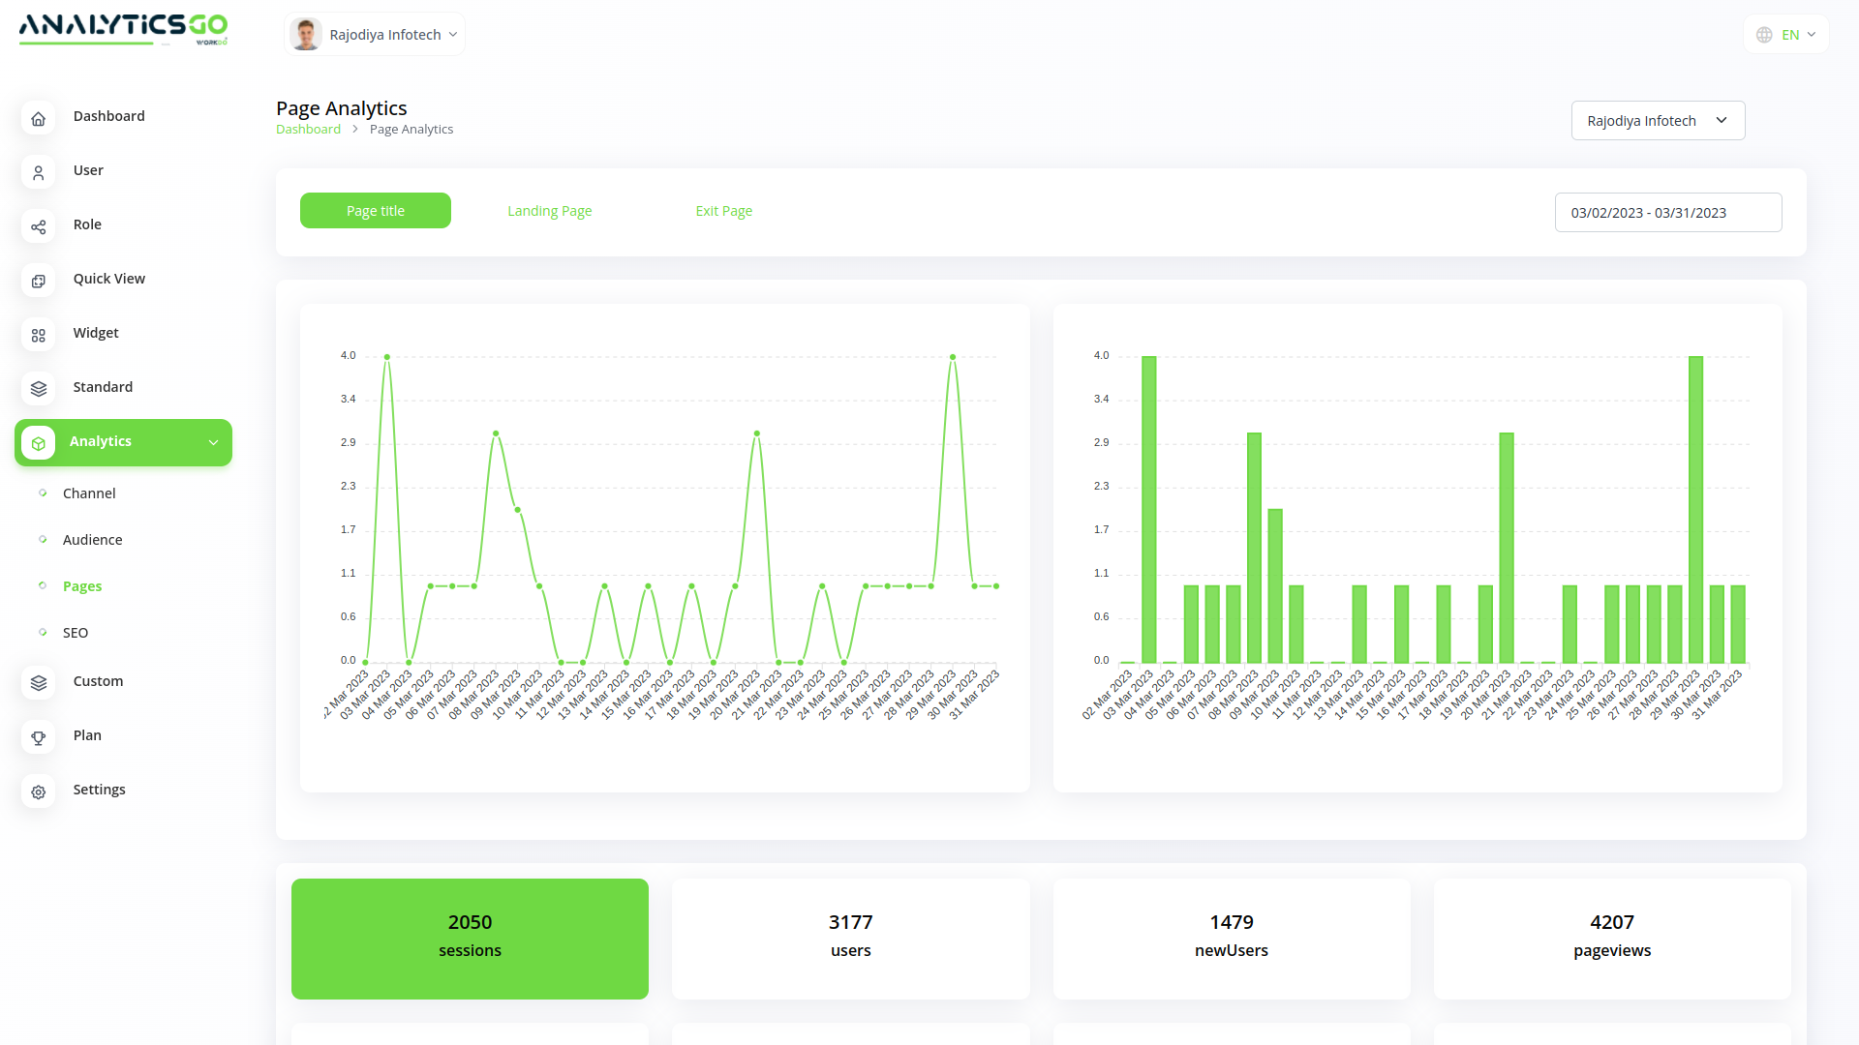Open the Audience submenu item
Image resolution: width=1859 pixels, height=1045 pixels.
click(92, 540)
